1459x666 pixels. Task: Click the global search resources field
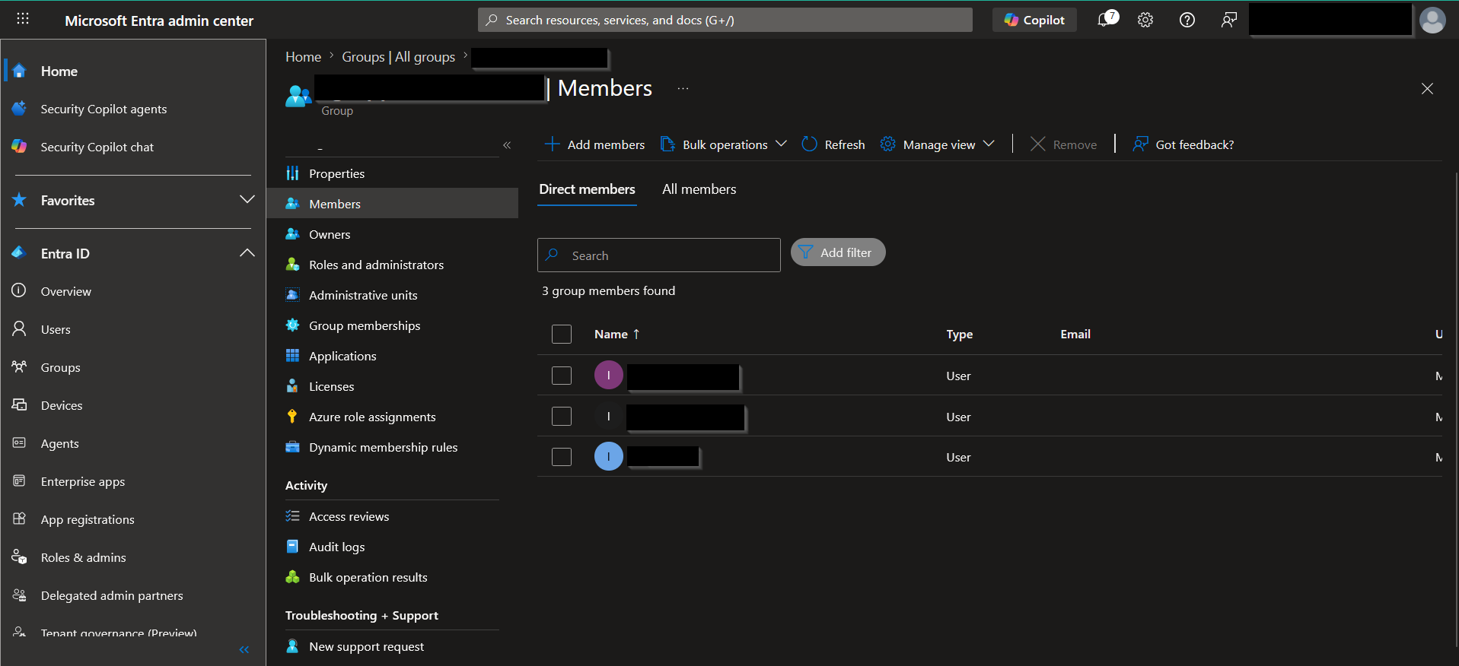(x=725, y=20)
